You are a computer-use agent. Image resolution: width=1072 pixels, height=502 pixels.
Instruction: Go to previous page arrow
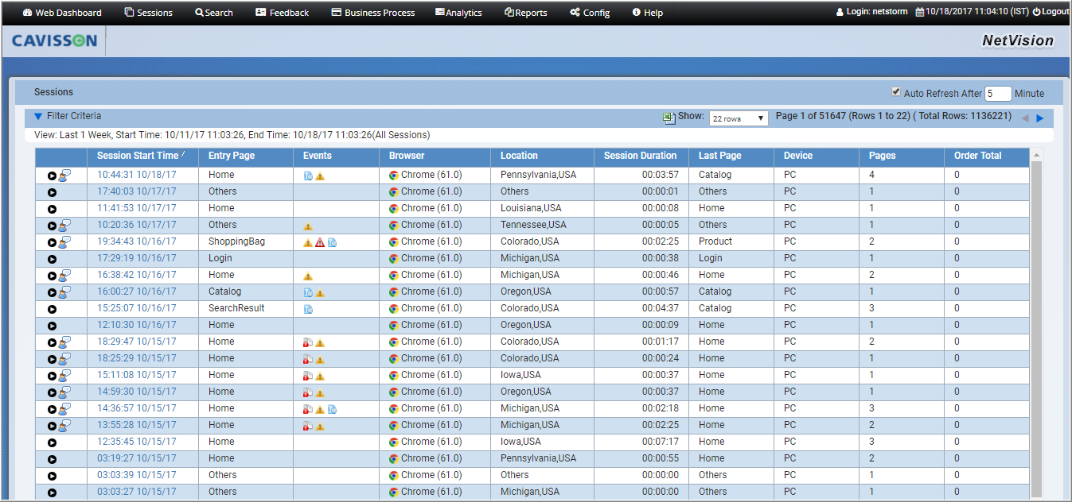tap(1025, 118)
